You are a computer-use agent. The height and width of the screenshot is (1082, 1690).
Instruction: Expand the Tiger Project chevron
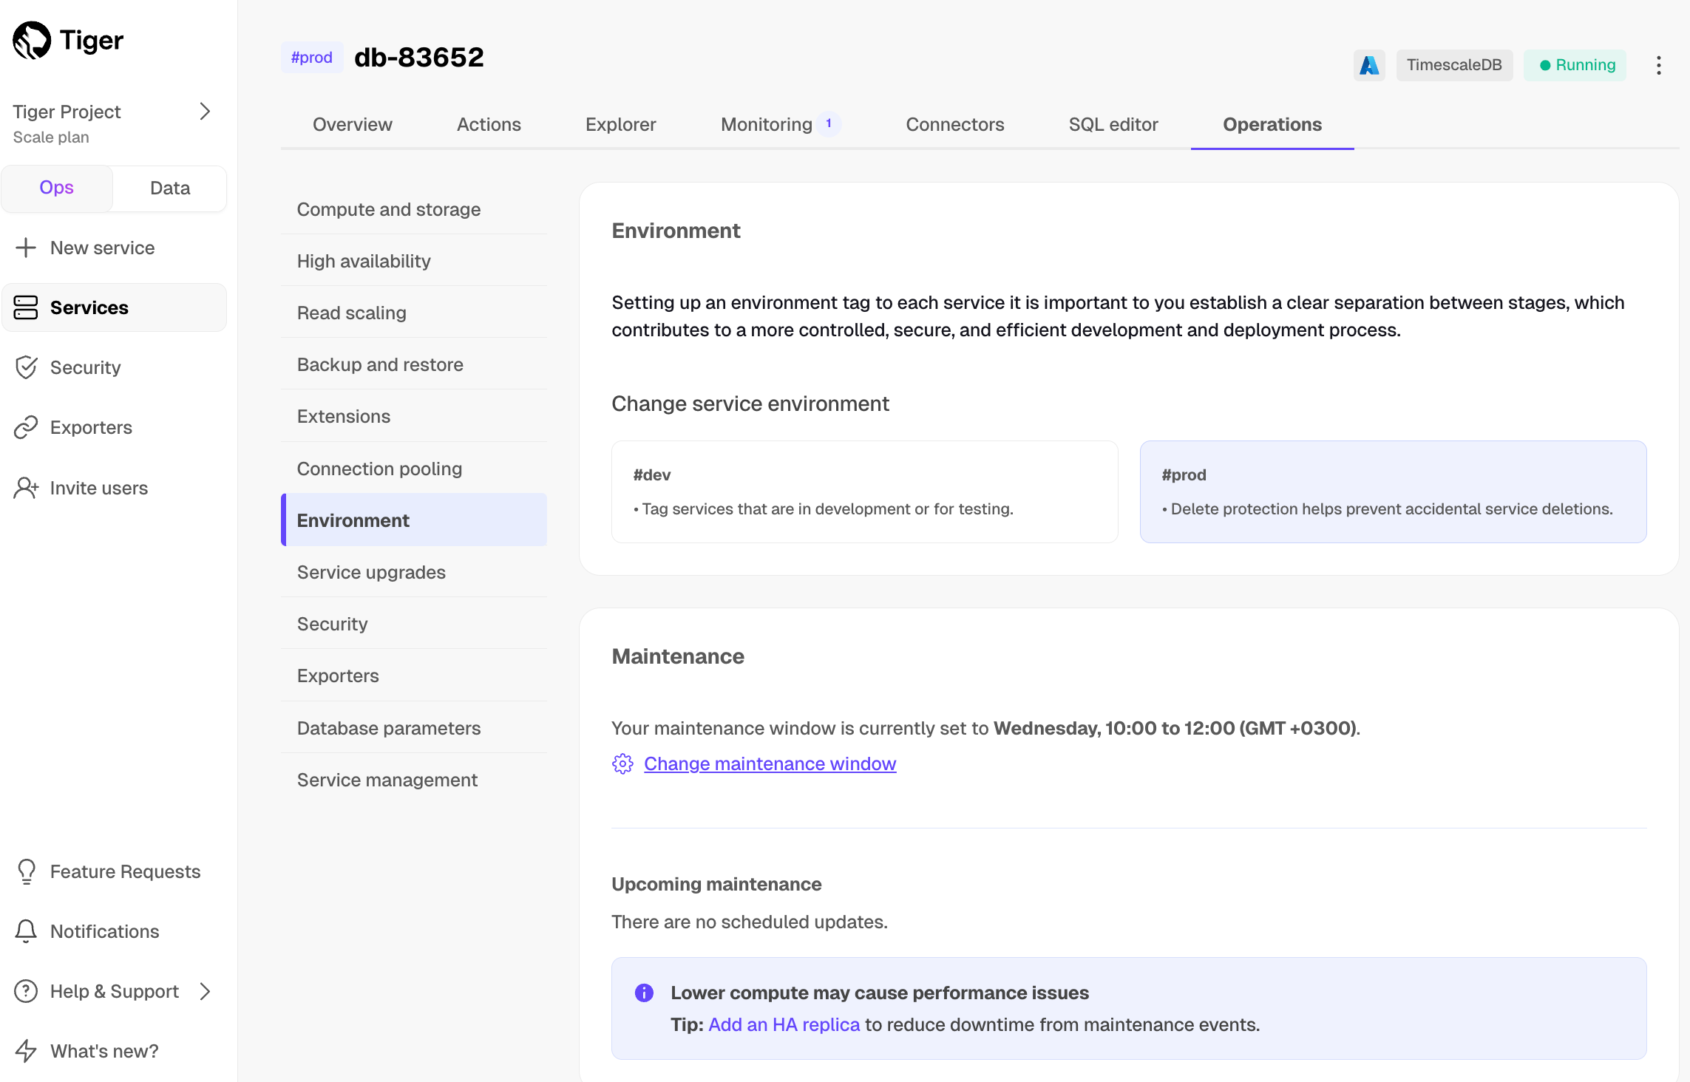pos(205,112)
